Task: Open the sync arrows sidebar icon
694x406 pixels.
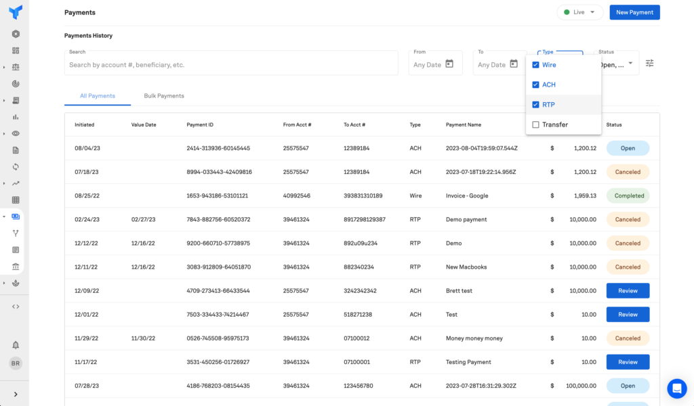Action: pos(16,166)
